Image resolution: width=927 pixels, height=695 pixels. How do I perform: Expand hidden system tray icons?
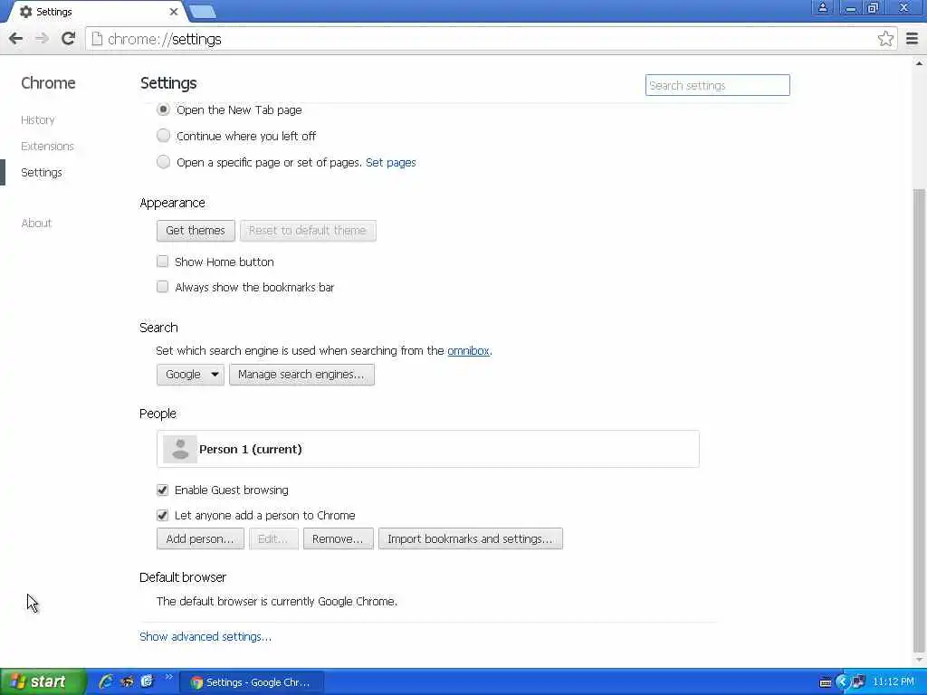point(843,682)
